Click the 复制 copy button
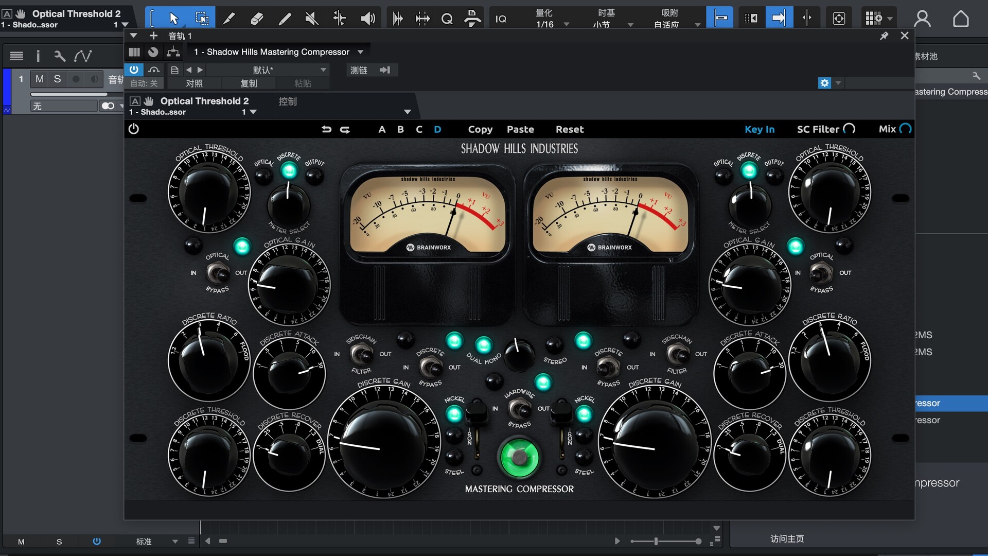The width and height of the screenshot is (988, 556). coord(249,83)
